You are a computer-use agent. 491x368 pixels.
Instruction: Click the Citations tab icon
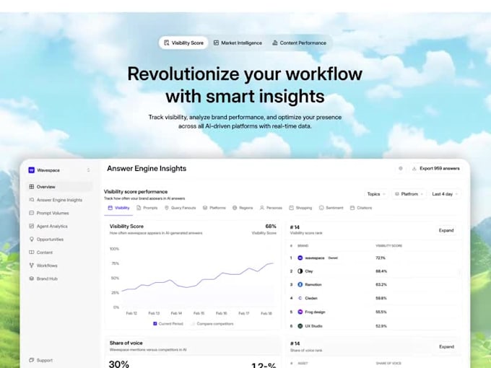(352, 208)
